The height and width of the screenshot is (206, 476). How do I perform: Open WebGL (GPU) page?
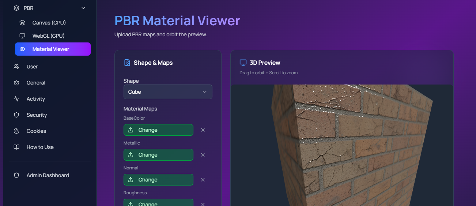(48, 36)
